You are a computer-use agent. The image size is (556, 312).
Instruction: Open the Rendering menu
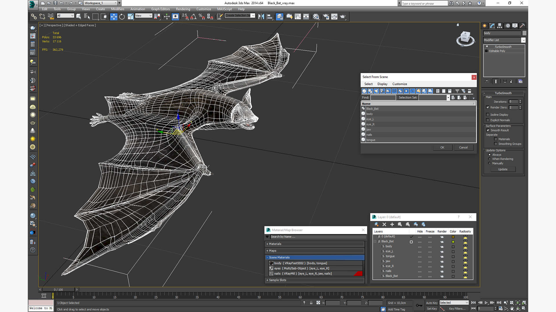183,9
